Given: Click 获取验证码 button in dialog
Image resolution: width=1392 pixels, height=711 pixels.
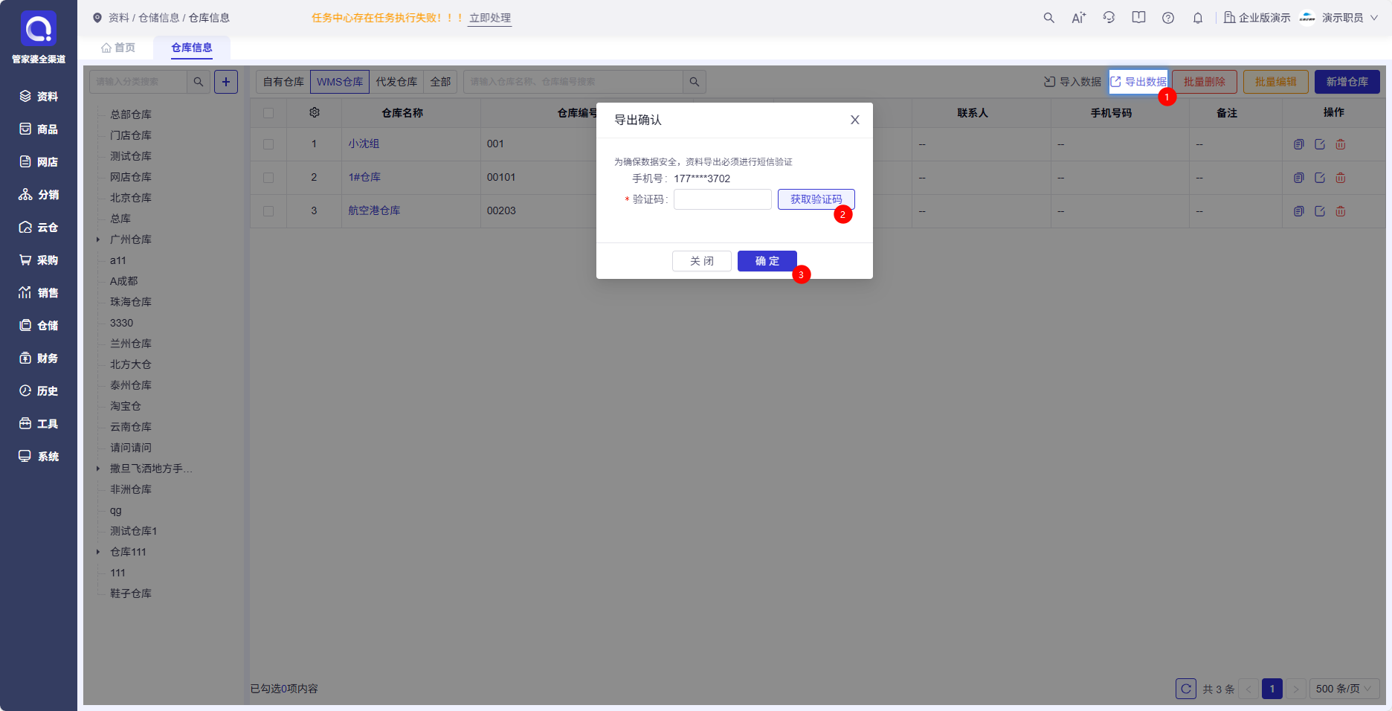Looking at the screenshot, I should [816, 199].
